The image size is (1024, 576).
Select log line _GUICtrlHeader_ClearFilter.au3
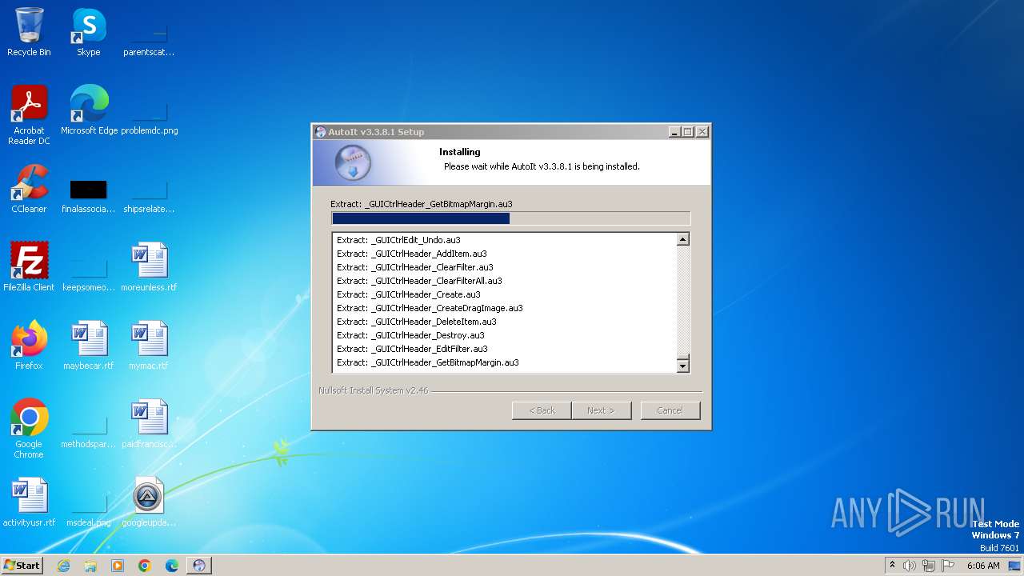coord(414,267)
